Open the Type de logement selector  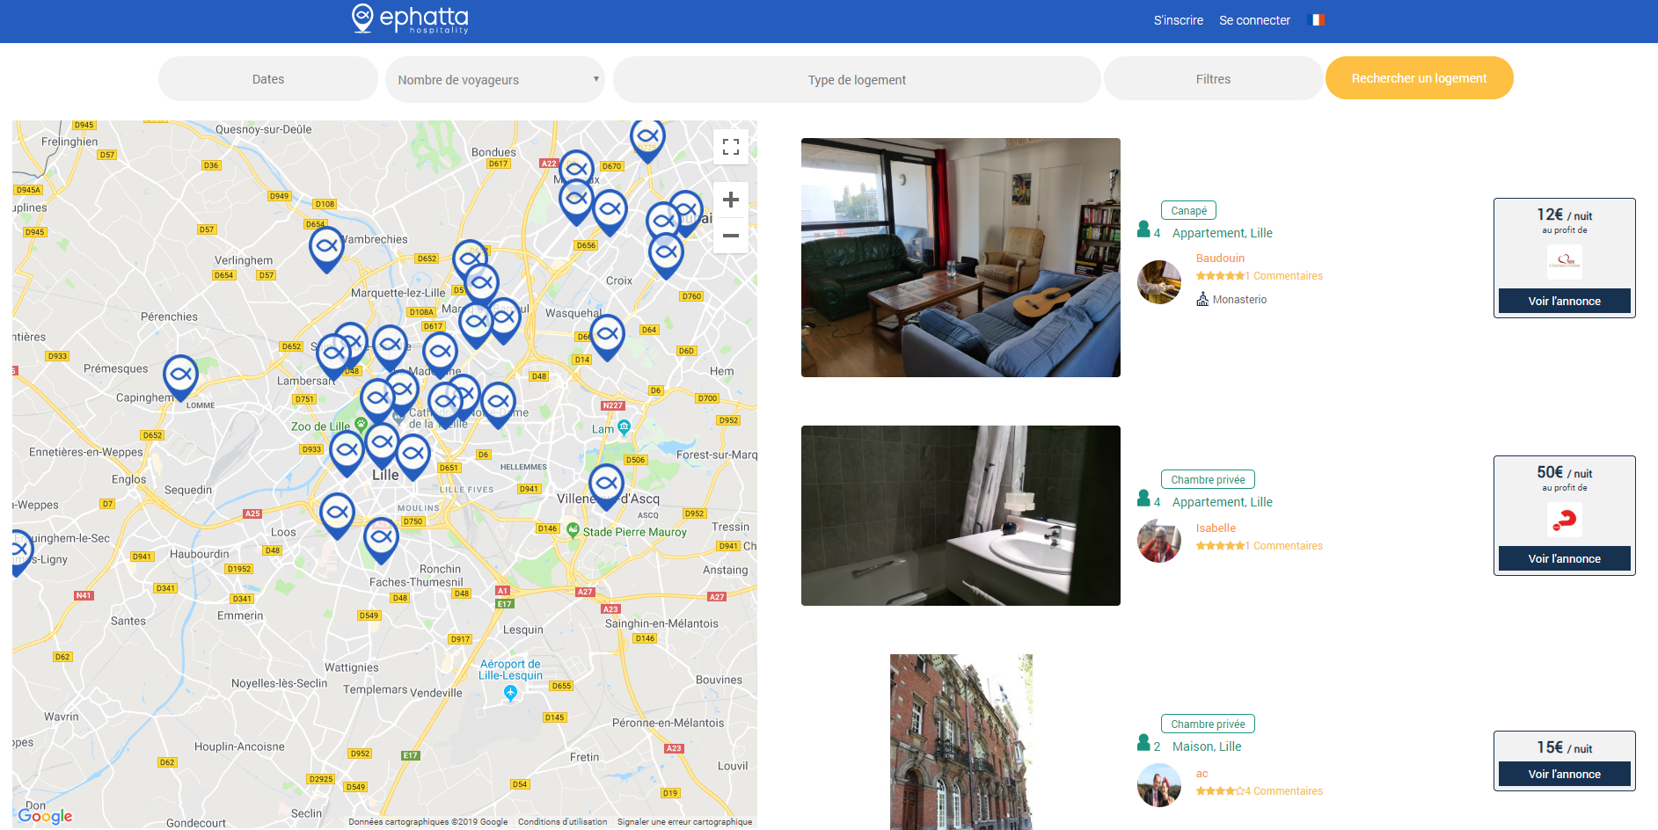click(x=856, y=80)
